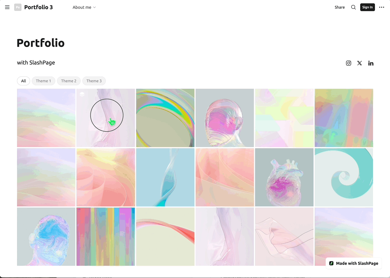Open the iridescent heart artwork thumbnail
The width and height of the screenshot is (390, 278).
pyautogui.click(x=284, y=177)
